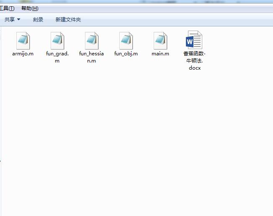Select the main.m file icon
This screenshot has height=216, width=273.
coord(160,40)
